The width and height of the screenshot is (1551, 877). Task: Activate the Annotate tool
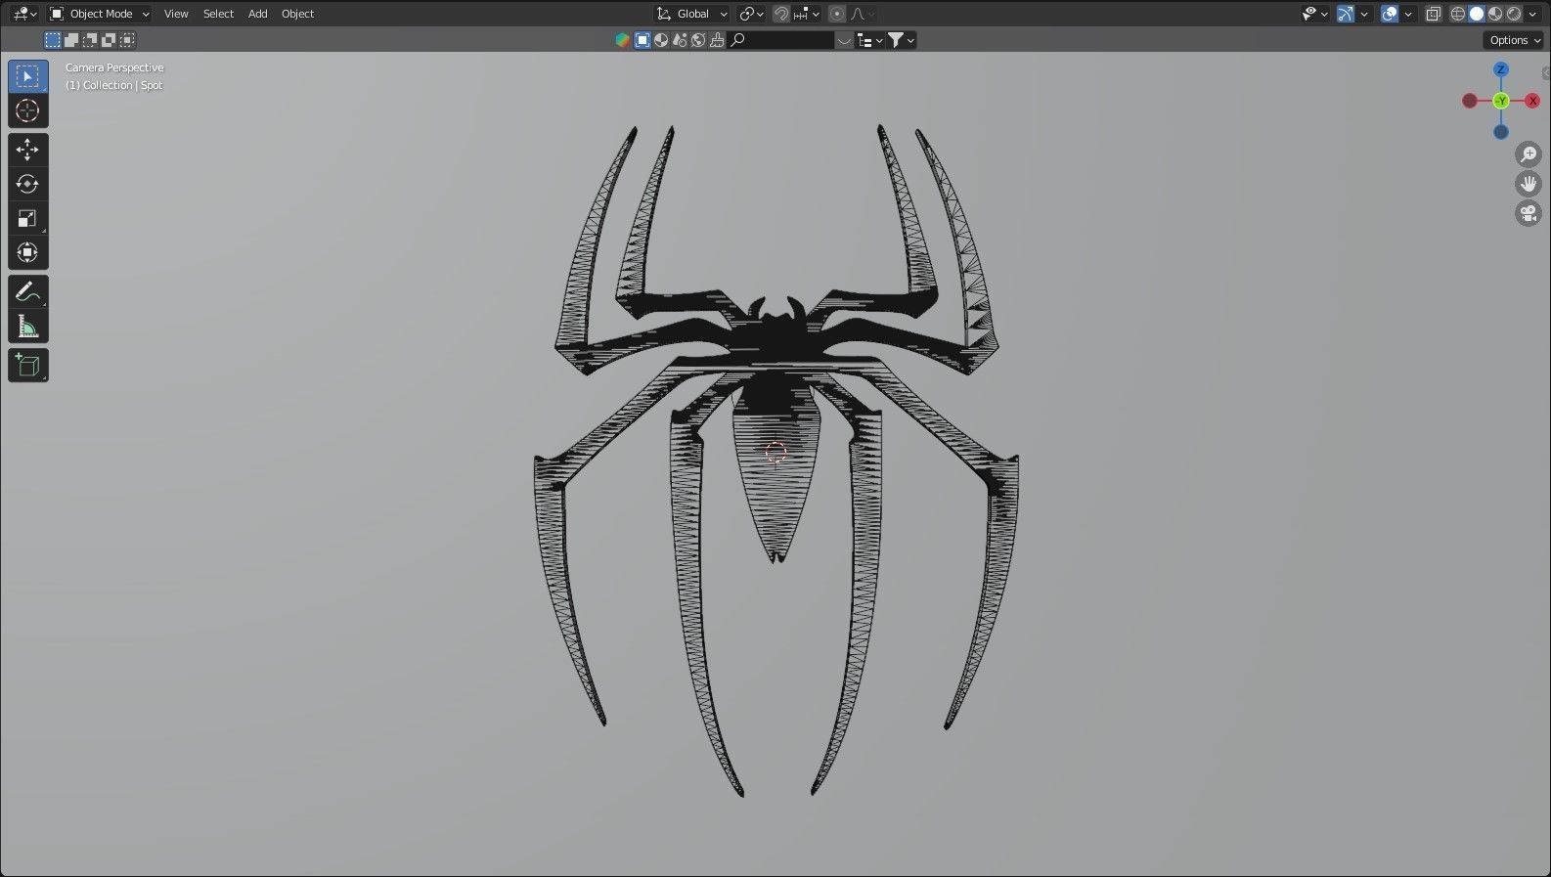point(27,291)
